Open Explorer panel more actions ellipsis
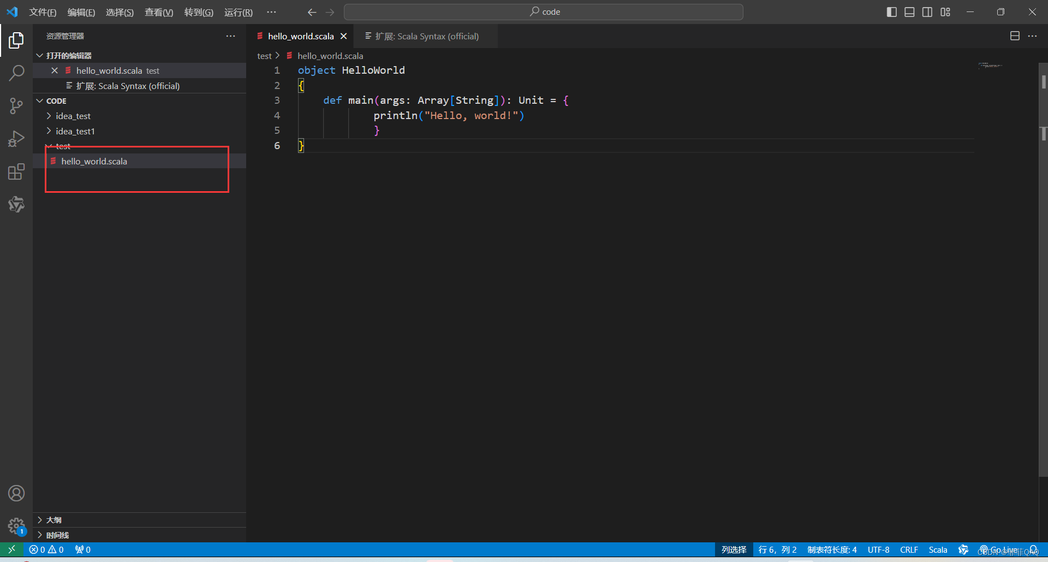The height and width of the screenshot is (562, 1048). click(231, 36)
